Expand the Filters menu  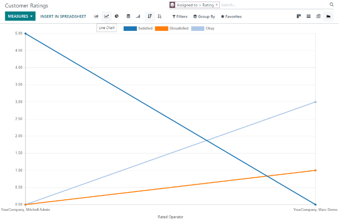[180, 16]
